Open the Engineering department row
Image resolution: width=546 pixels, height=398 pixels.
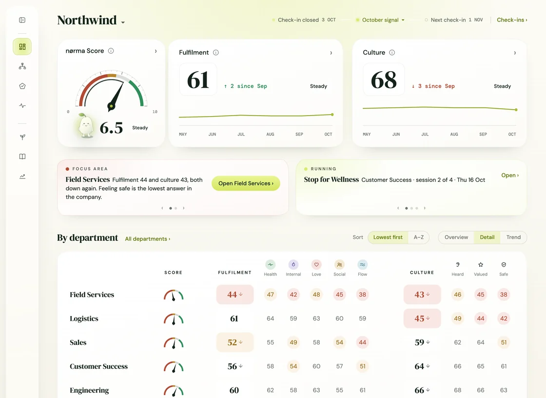coord(291,390)
